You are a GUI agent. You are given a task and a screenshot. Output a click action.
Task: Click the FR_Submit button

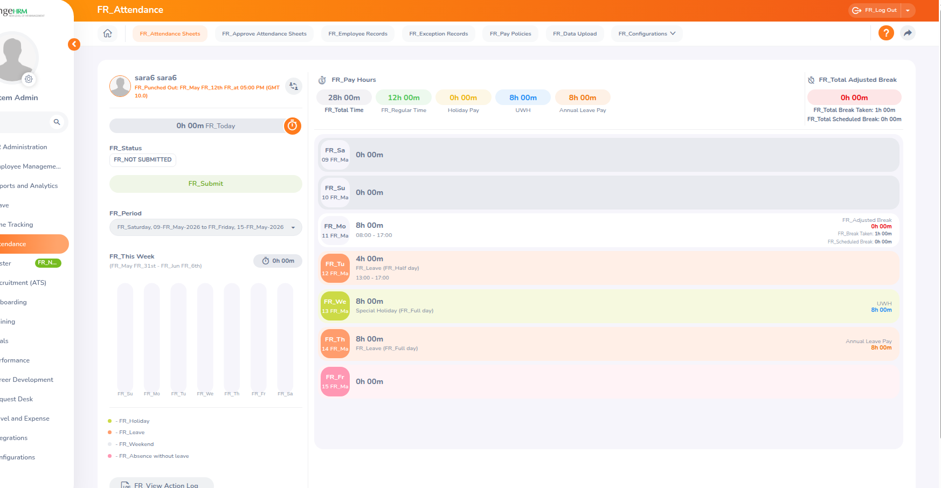pos(206,184)
